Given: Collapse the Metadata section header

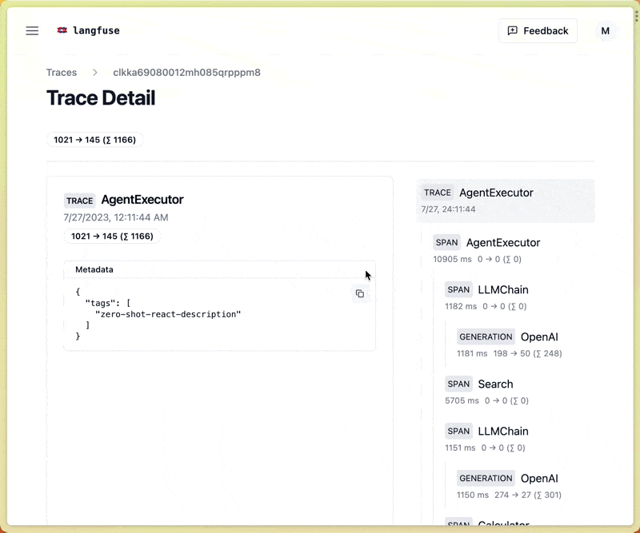Looking at the screenshot, I should [94, 269].
